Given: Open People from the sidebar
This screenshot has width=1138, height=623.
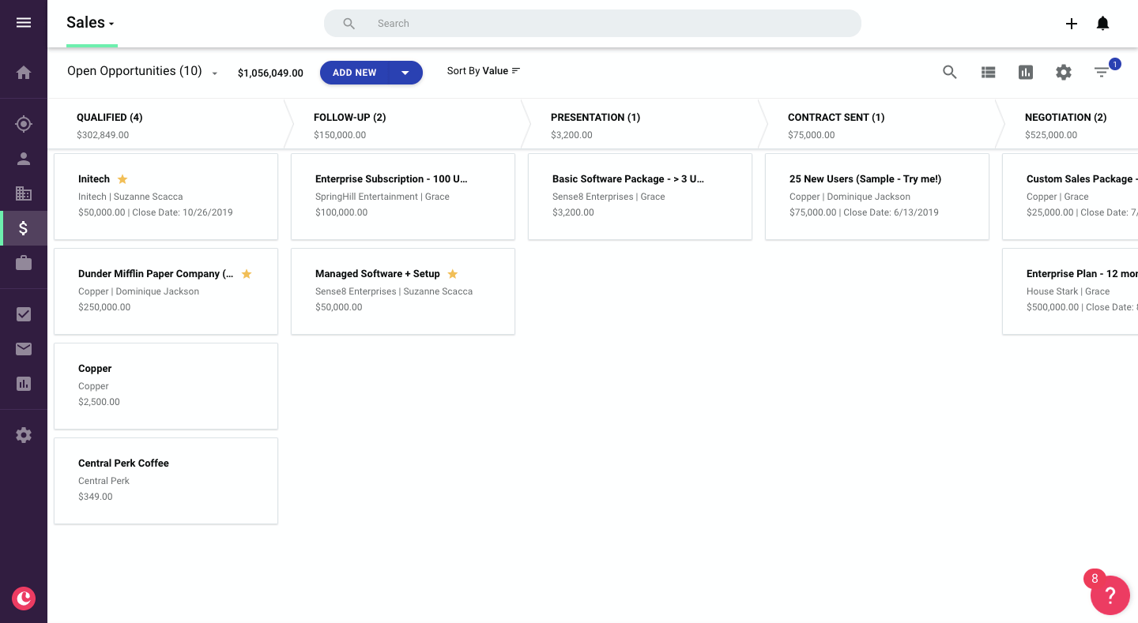Looking at the screenshot, I should [24, 159].
